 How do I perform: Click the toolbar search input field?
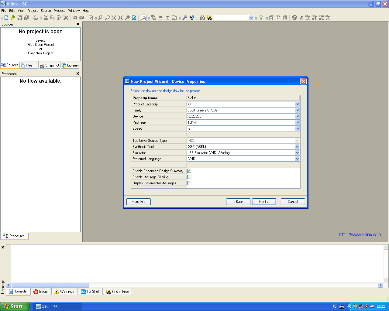click(231, 18)
